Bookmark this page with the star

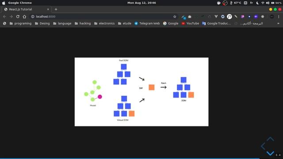[x=175, y=17]
